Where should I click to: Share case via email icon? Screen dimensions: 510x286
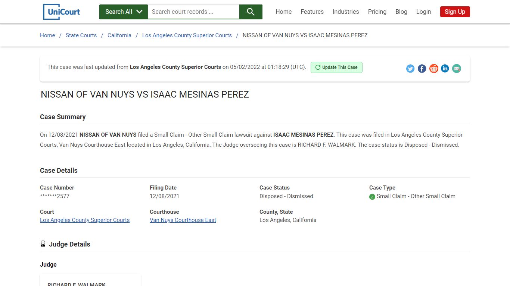pos(457,69)
